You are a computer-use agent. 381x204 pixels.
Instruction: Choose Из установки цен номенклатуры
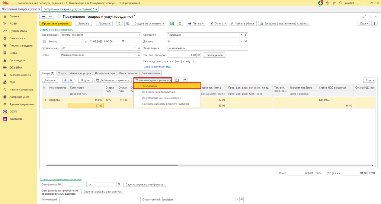(167, 98)
